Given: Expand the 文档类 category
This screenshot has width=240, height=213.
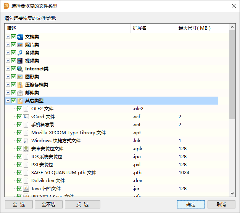Looking at the screenshot, I should [x=8, y=37].
